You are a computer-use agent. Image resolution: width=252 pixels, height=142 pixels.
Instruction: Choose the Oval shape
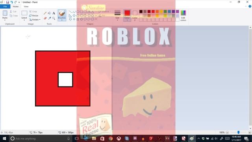[x=78, y=12]
